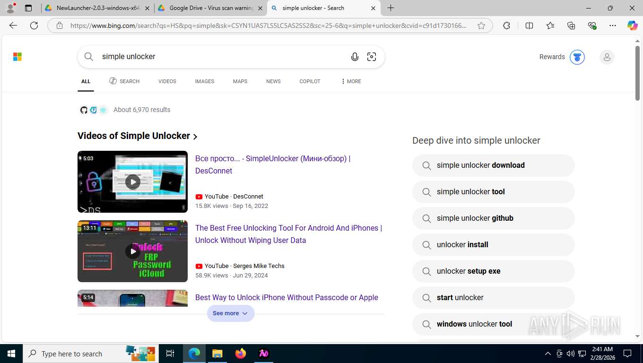
Task: Expand Videos of Simple Unlocker chevron
Action: coord(195,137)
